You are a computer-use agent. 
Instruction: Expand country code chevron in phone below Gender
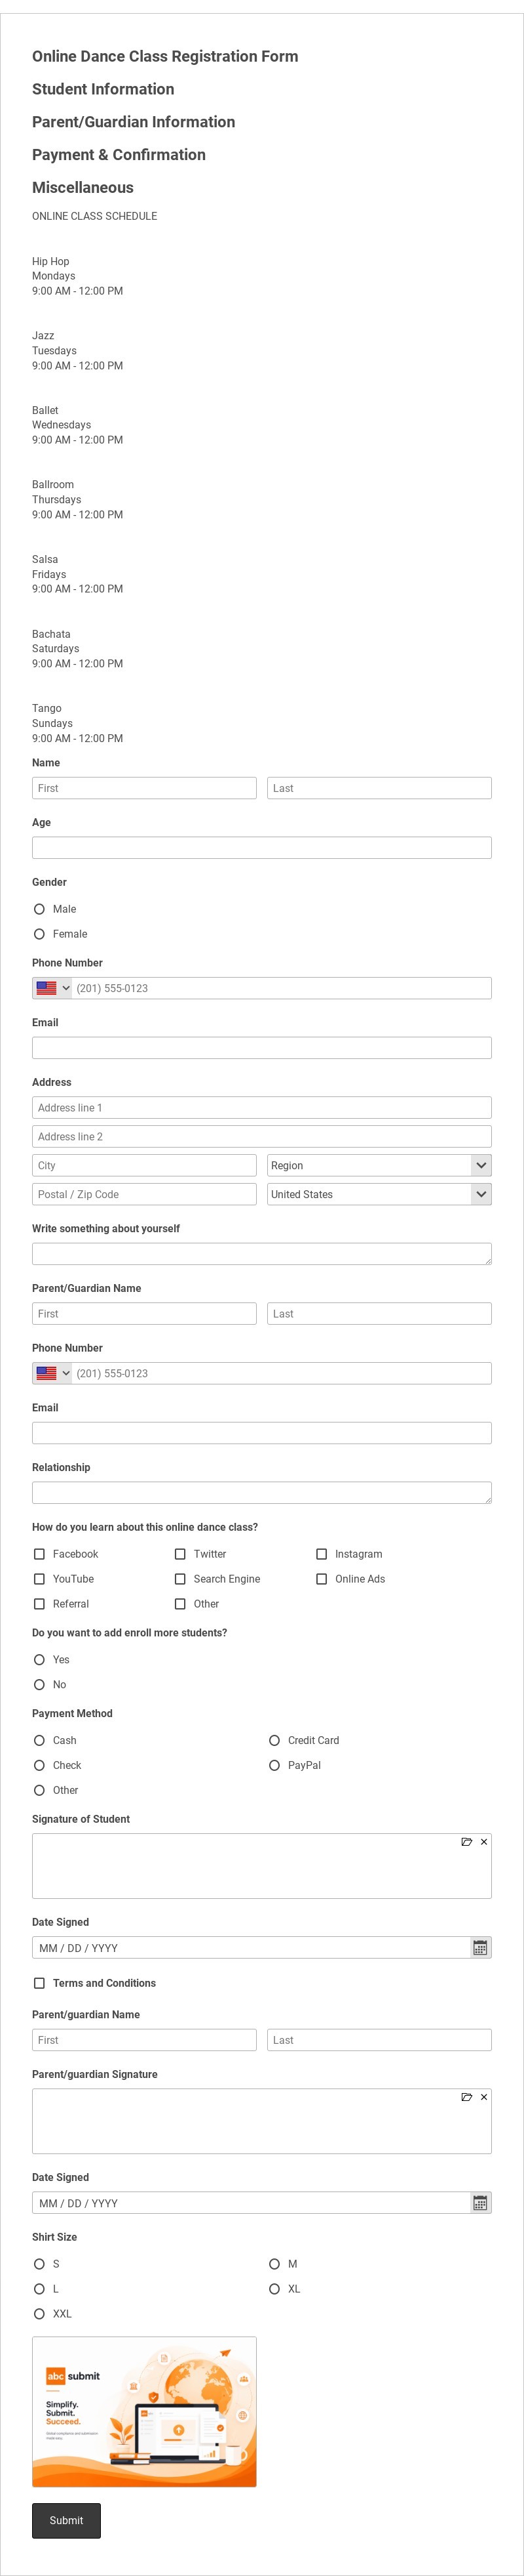tap(66, 988)
